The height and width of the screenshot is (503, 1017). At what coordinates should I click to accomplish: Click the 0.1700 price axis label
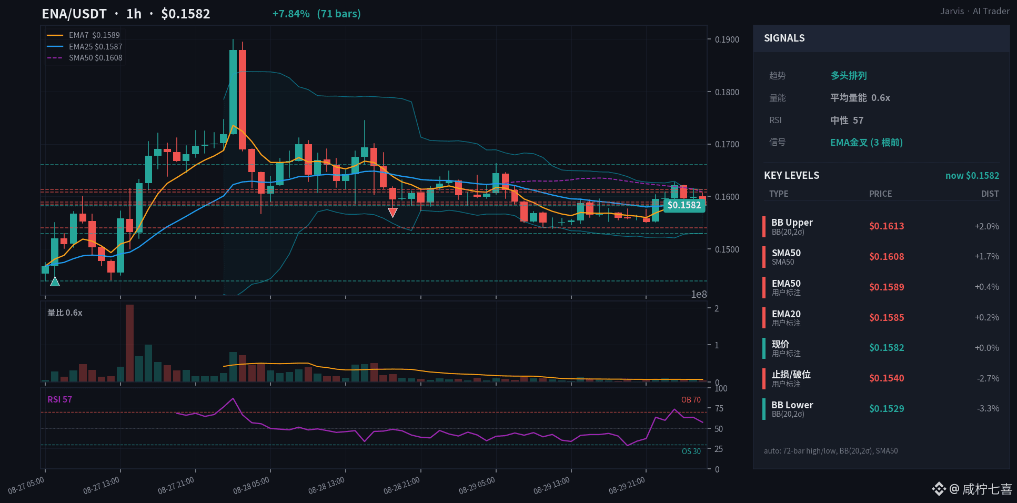click(x=727, y=144)
